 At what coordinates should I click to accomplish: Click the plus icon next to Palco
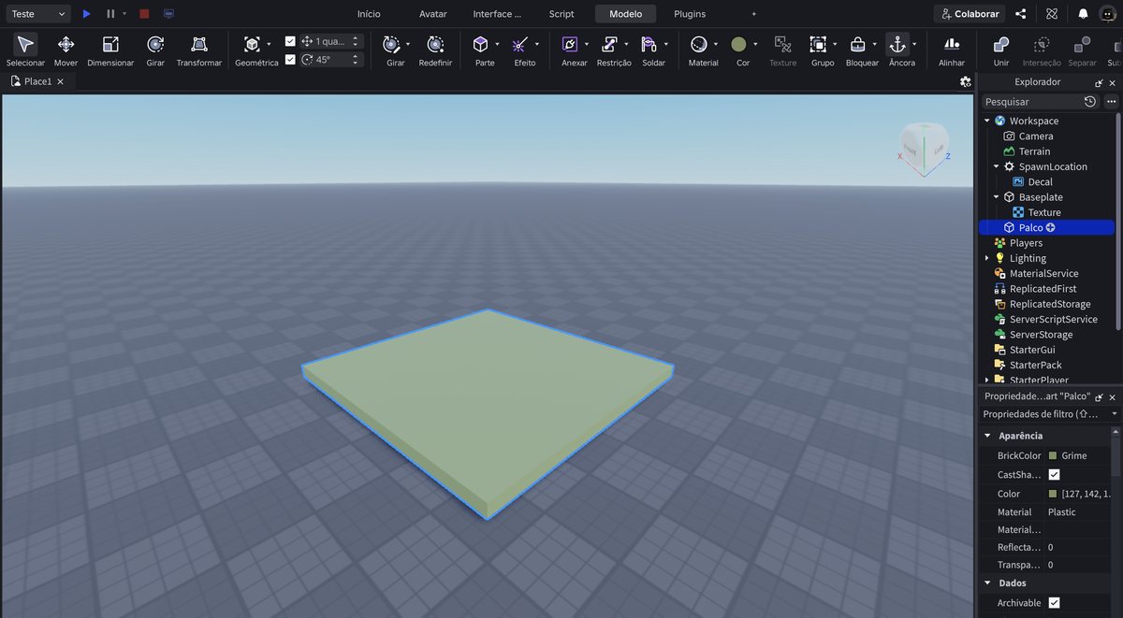pyautogui.click(x=1051, y=228)
